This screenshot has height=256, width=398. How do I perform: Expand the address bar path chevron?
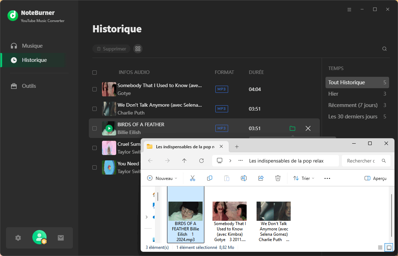tap(230, 161)
